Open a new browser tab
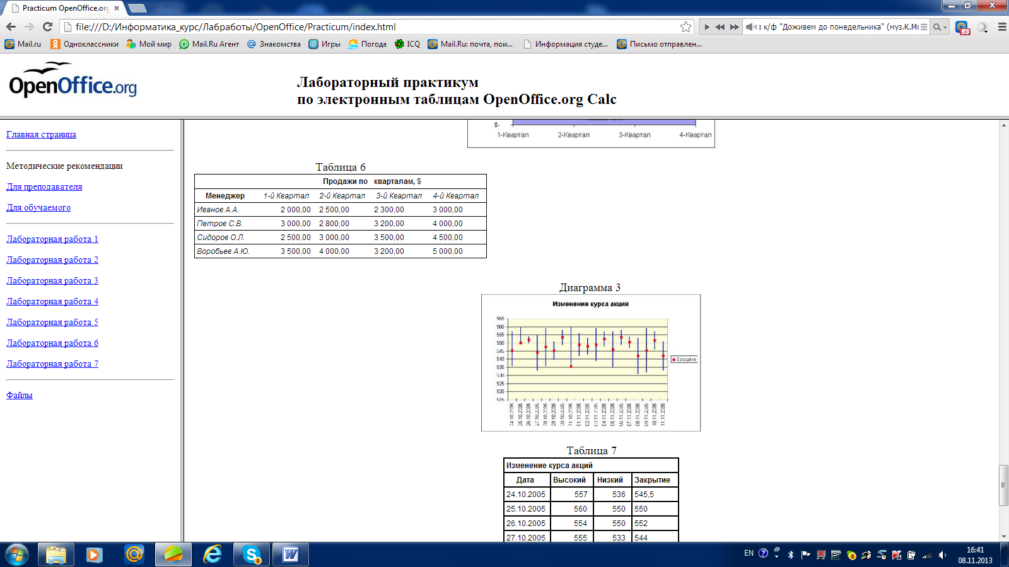 click(x=137, y=8)
